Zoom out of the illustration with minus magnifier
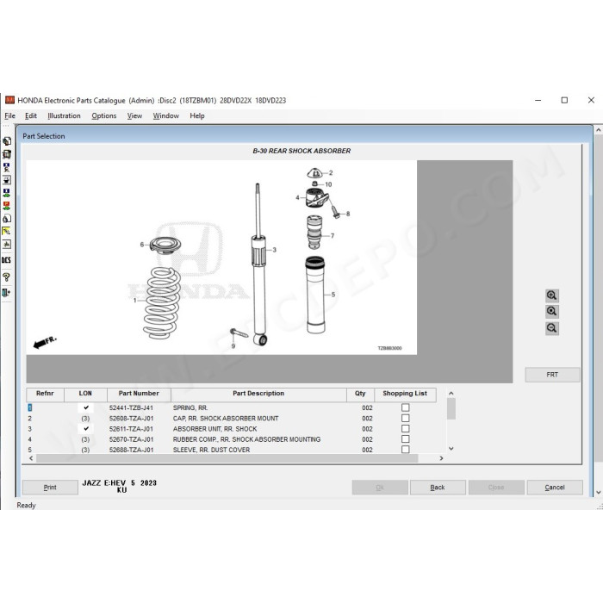The height and width of the screenshot is (603, 603). (x=552, y=328)
